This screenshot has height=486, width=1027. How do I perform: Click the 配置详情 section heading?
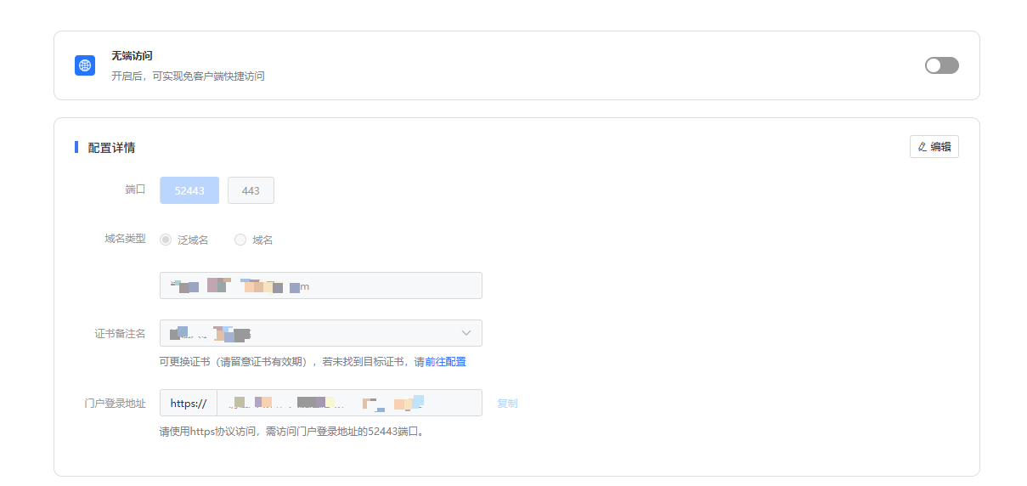(111, 148)
